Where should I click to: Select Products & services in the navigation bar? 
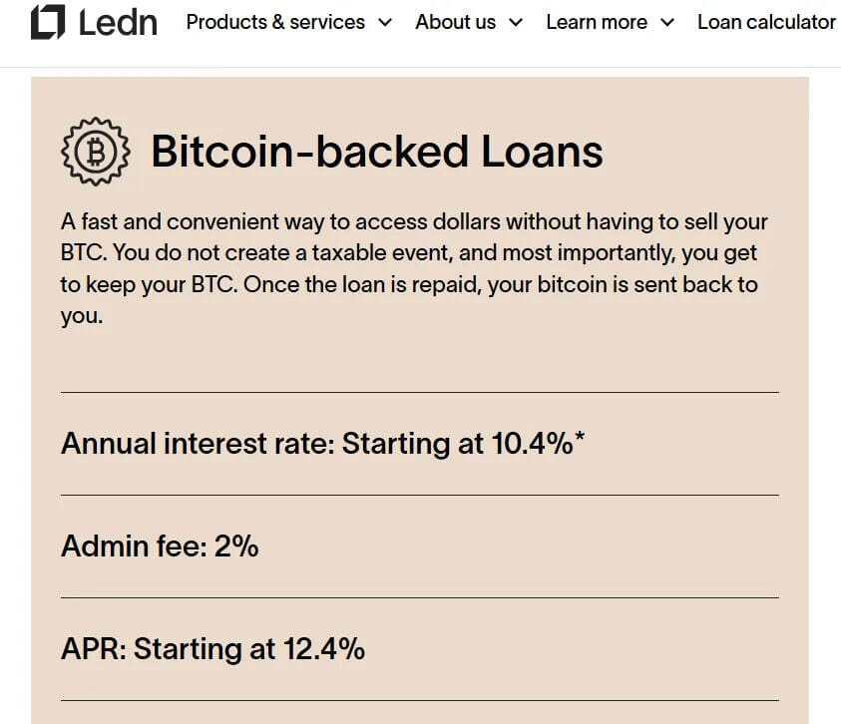click(x=275, y=22)
